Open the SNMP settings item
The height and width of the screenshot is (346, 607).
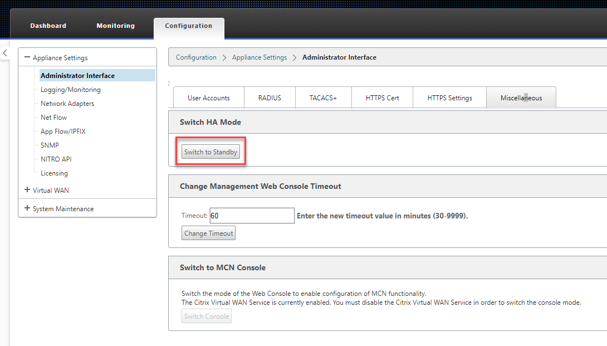click(50, 145)
